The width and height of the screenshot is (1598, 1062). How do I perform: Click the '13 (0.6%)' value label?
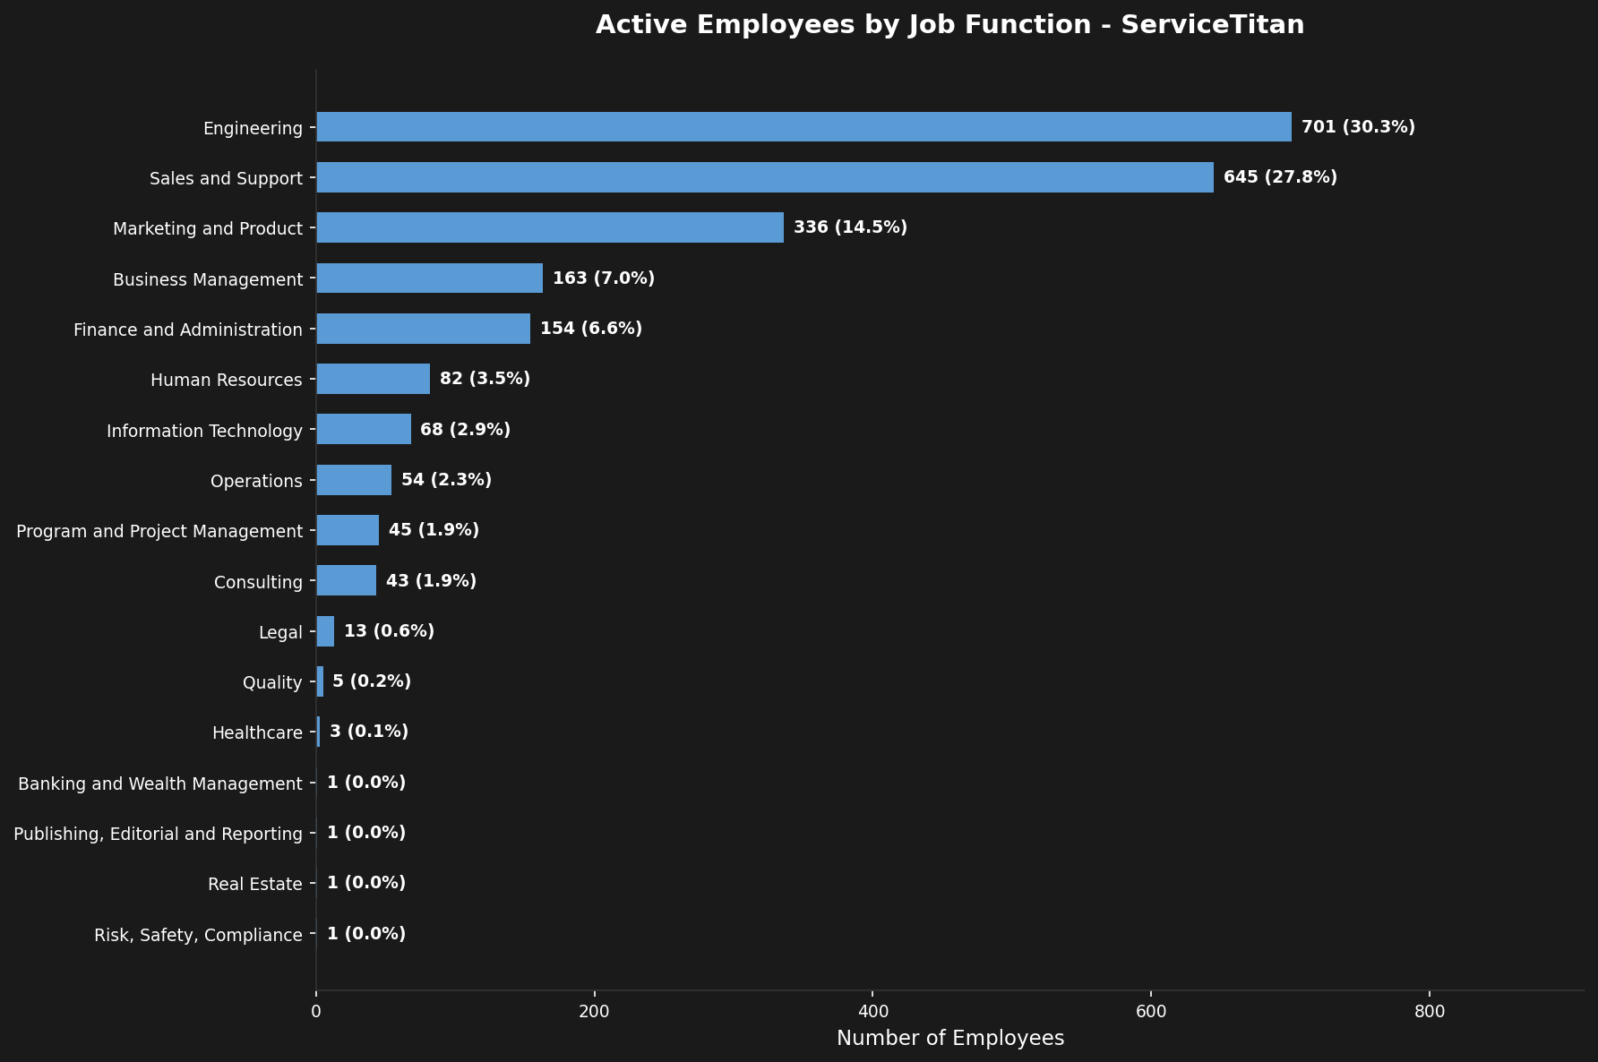389,631
